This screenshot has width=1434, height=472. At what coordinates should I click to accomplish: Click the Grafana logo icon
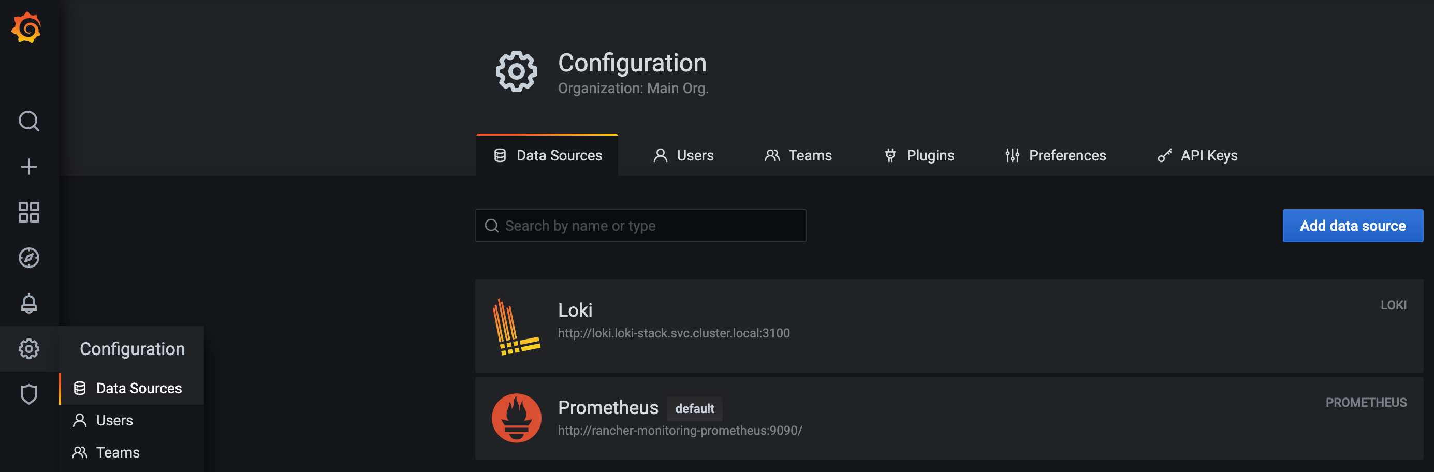[28, 28]
